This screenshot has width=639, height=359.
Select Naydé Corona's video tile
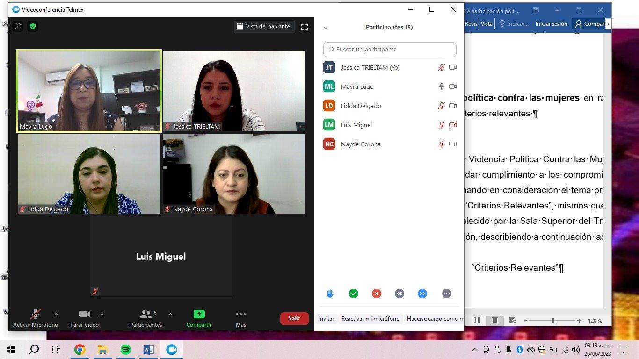(x=234, y=174)
